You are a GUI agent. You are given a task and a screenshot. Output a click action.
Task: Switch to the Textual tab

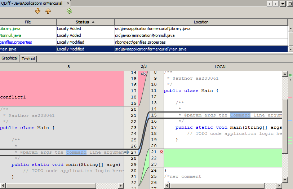tap(28, 58)
